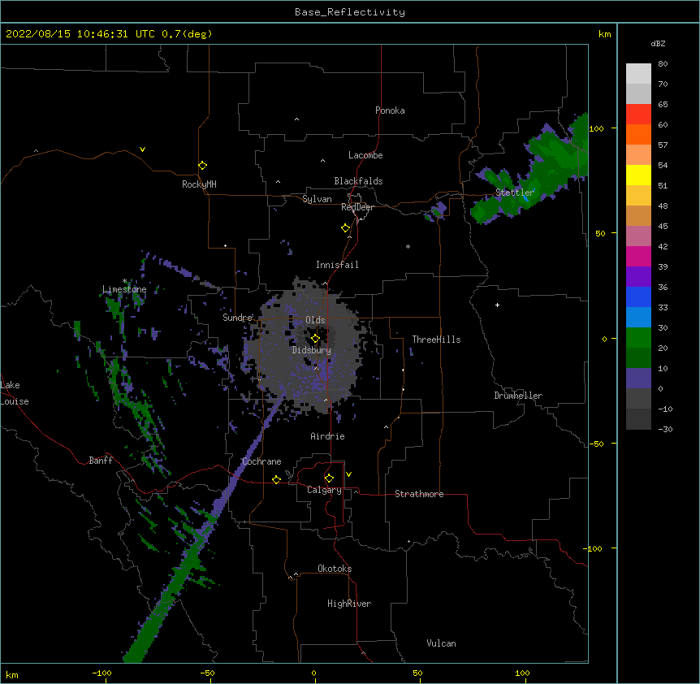Viewport: 700px width, 684px height.
Task: Click the 57 value in dBZ legend
Action: [x=663, y=145]
